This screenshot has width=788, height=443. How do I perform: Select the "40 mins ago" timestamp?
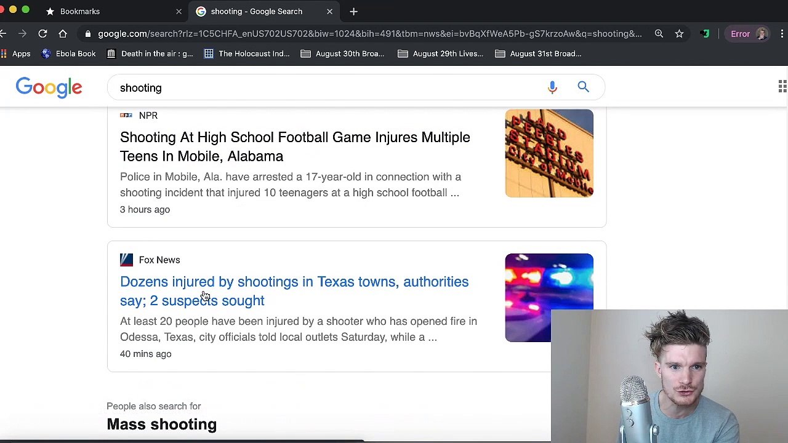(x=145, y=354)
